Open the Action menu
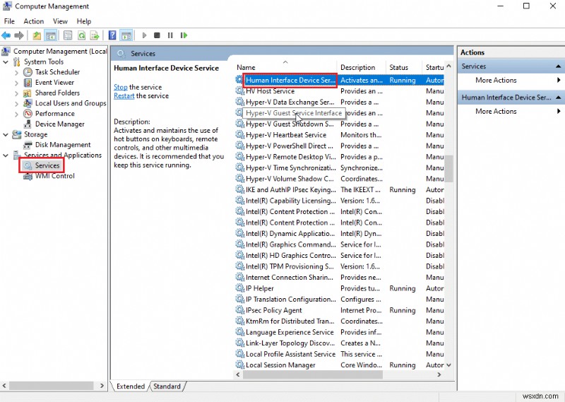The image size is (565, 402). 33,21
